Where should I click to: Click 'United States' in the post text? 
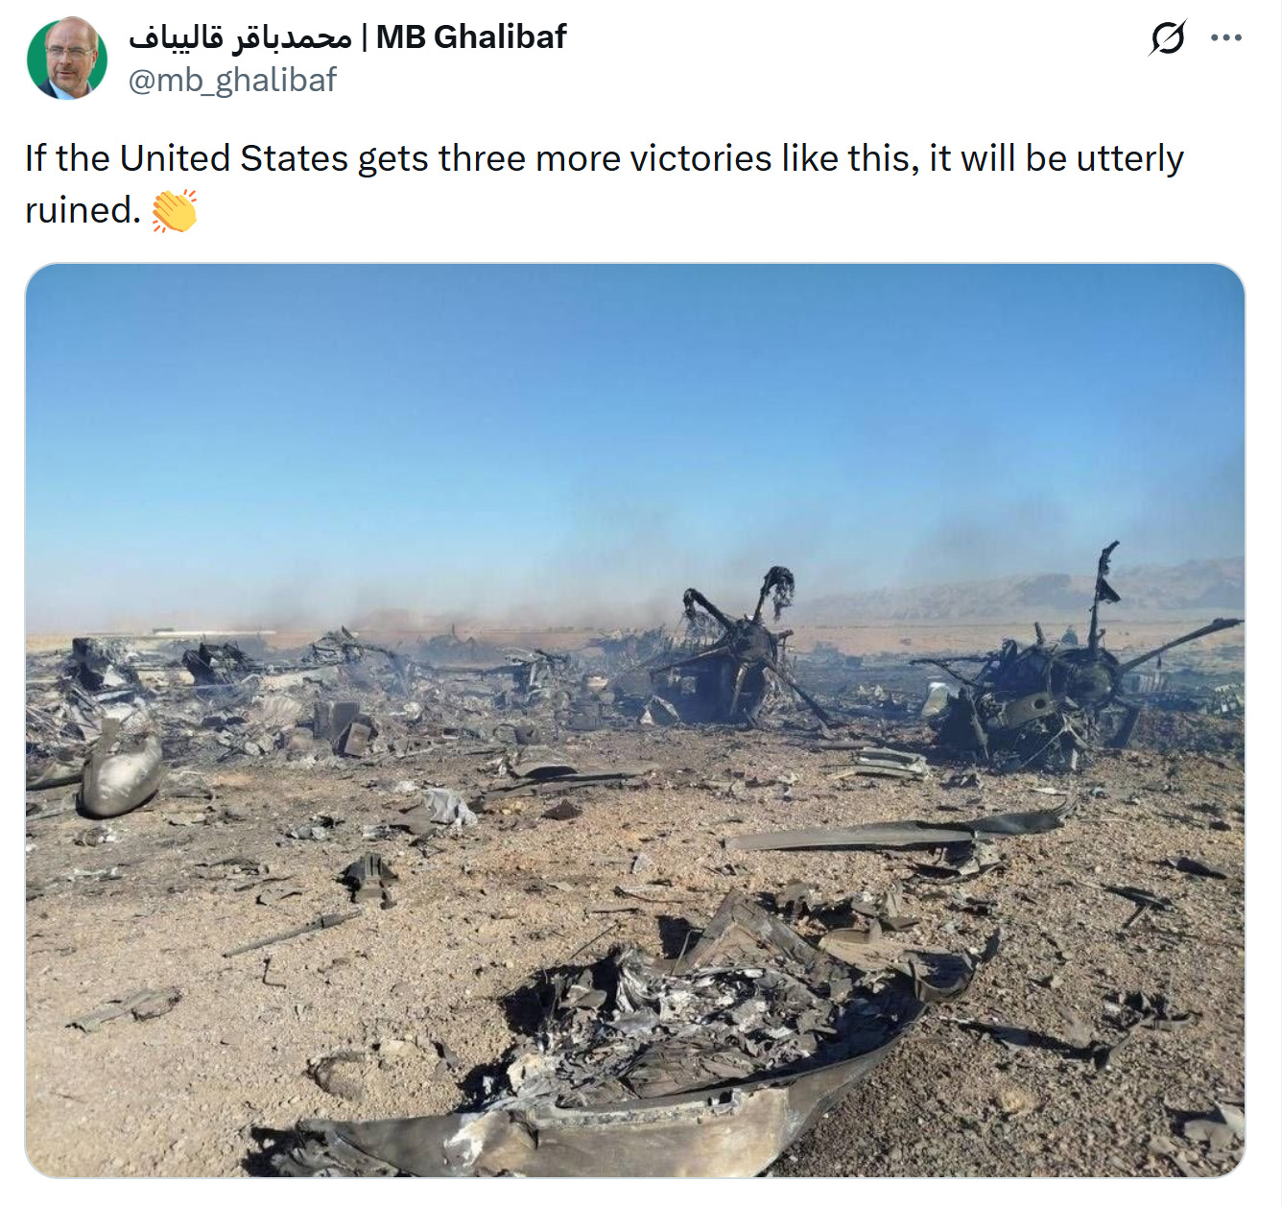pos(234,158)
